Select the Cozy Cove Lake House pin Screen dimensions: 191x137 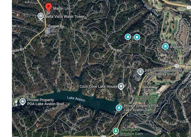[x=121, y=86]
